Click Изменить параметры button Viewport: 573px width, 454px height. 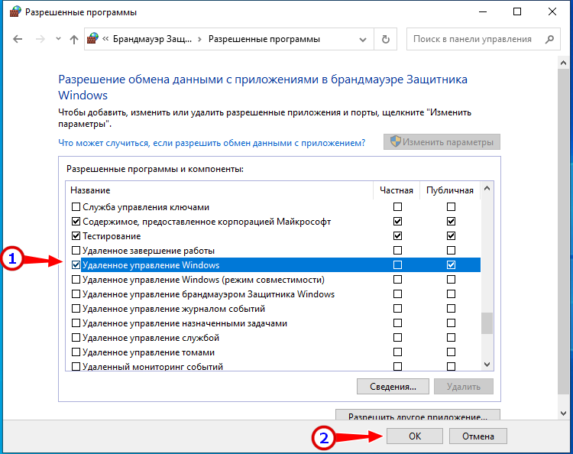tap(442, 142)
